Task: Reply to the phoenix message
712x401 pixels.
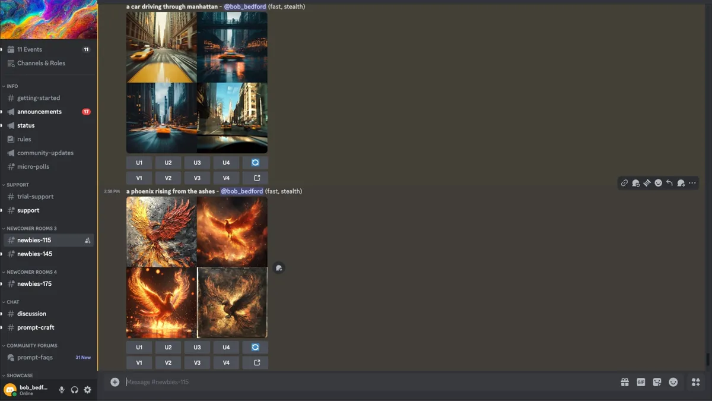Action: click(669, 183)
